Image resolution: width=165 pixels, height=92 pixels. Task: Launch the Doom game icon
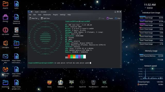tap(49, 83)
